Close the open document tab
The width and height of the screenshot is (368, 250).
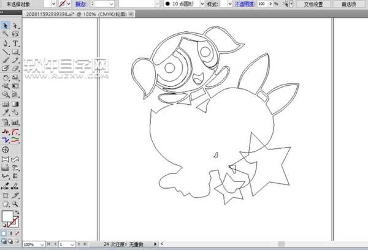click(x=131, y=14)
